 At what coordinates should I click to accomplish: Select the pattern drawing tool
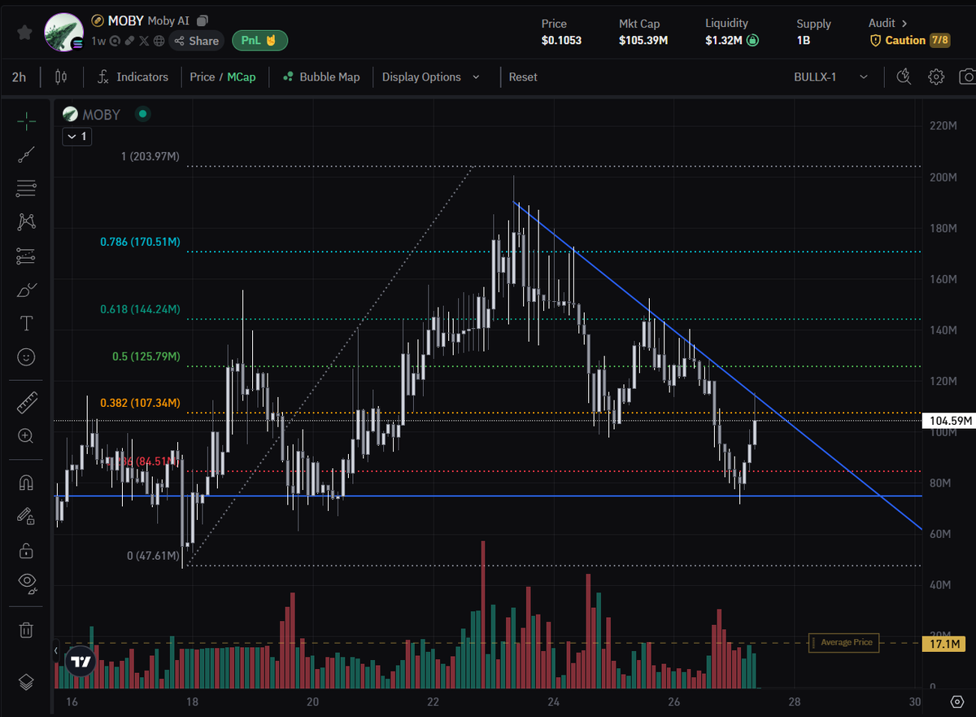click(x=26, y=221)
